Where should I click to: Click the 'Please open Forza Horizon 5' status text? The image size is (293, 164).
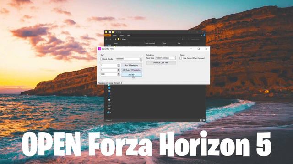pos(110,83)
